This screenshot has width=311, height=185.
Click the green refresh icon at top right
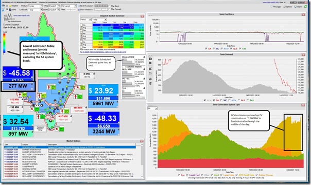[305, 7]
